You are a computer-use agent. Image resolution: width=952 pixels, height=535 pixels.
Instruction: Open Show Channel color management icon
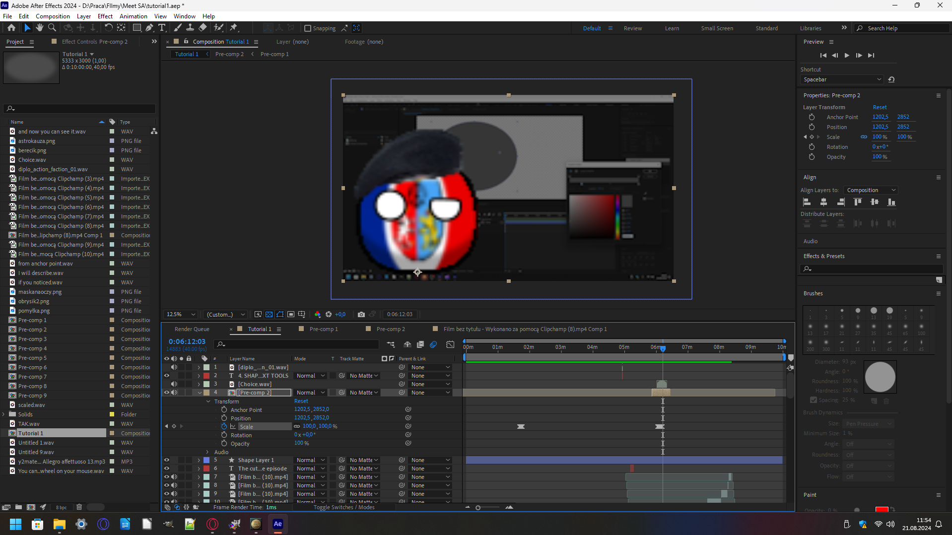click(x=318, y=314)
